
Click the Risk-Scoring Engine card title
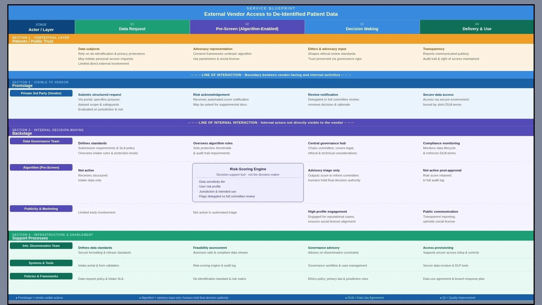tap(248, 169)
